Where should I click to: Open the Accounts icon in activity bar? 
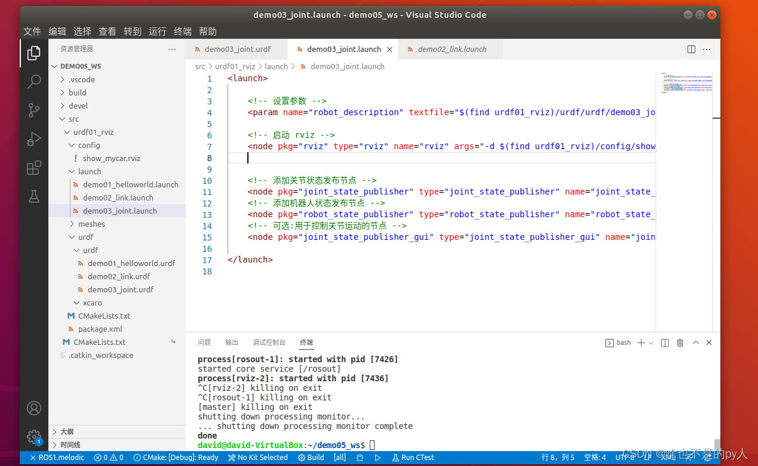[x=34, y=409]
